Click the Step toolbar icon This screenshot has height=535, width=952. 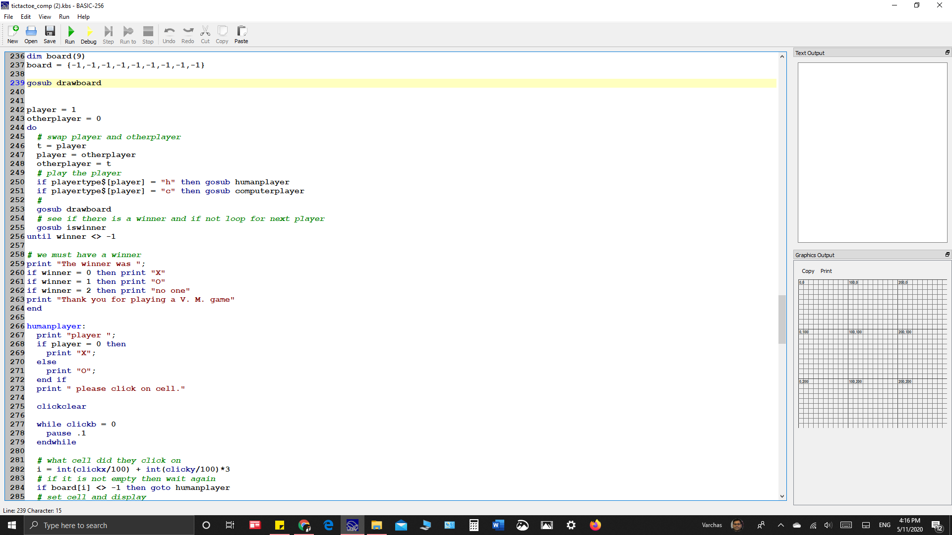point(108,35)
